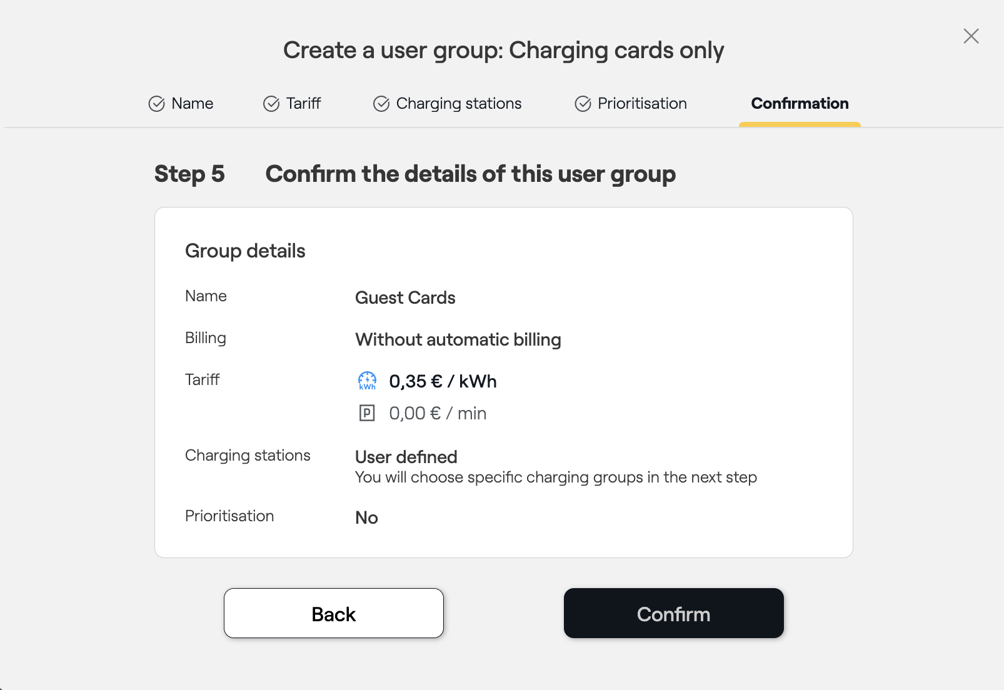
Task: Open the Charging stations step tab
Action: tap(447, 104)
